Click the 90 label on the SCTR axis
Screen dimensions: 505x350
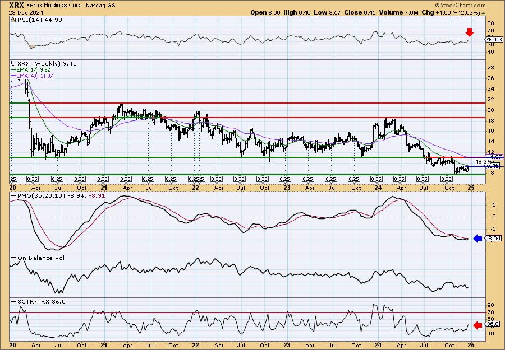[490, 305]
